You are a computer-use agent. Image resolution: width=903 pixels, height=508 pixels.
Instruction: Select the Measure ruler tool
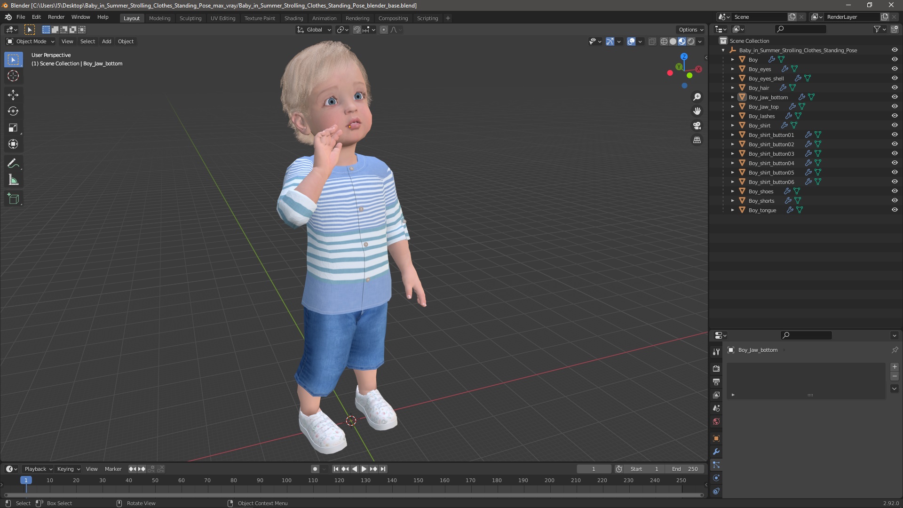click(x=13, y=180)
